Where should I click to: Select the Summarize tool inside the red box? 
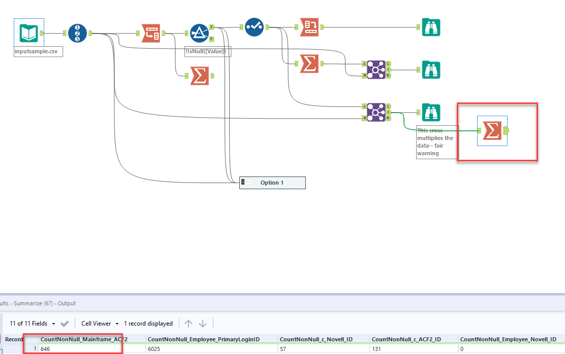(x=492, y=130)
